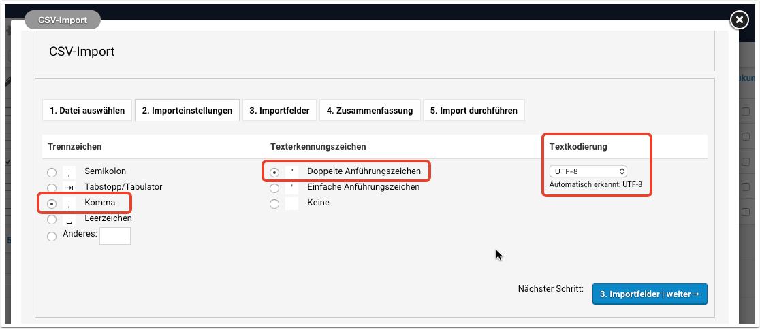760x329 pixels.
Task: Click the double-quote symbol beside Doppelte Anführungszeichen
Action: [x=291, y=171]
